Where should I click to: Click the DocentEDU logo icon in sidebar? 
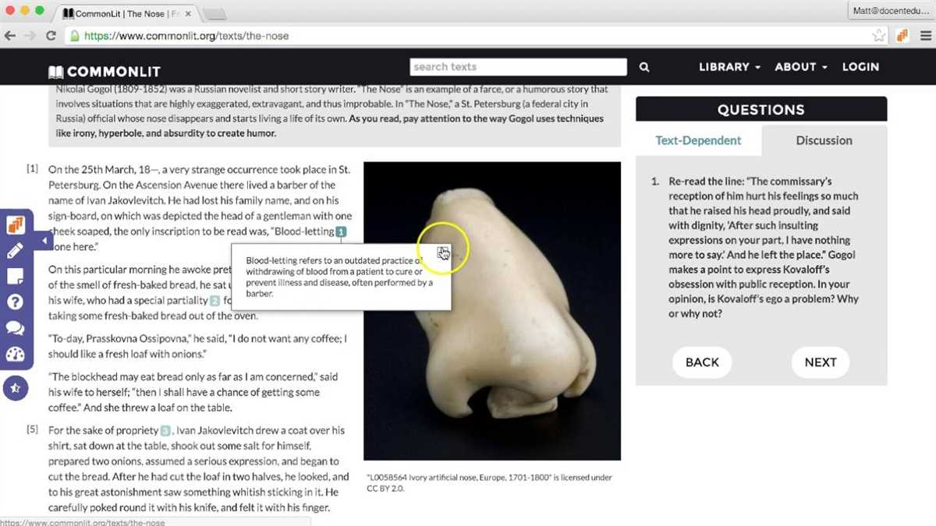[x=16, y=225]
